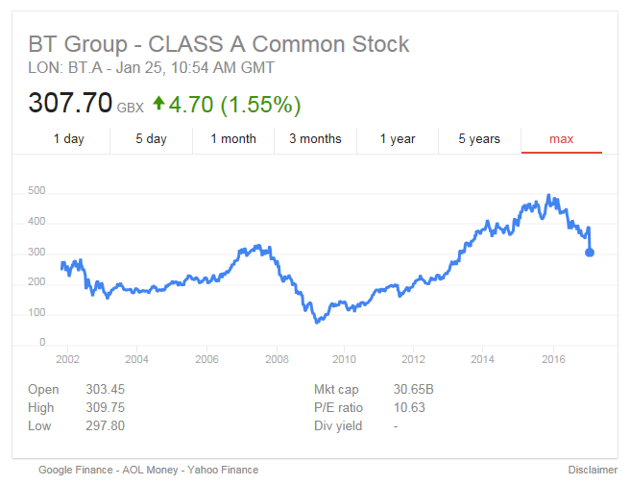Screen dimensions: 630x484
Task: Switch chart to 5 years
Action: 479,139
